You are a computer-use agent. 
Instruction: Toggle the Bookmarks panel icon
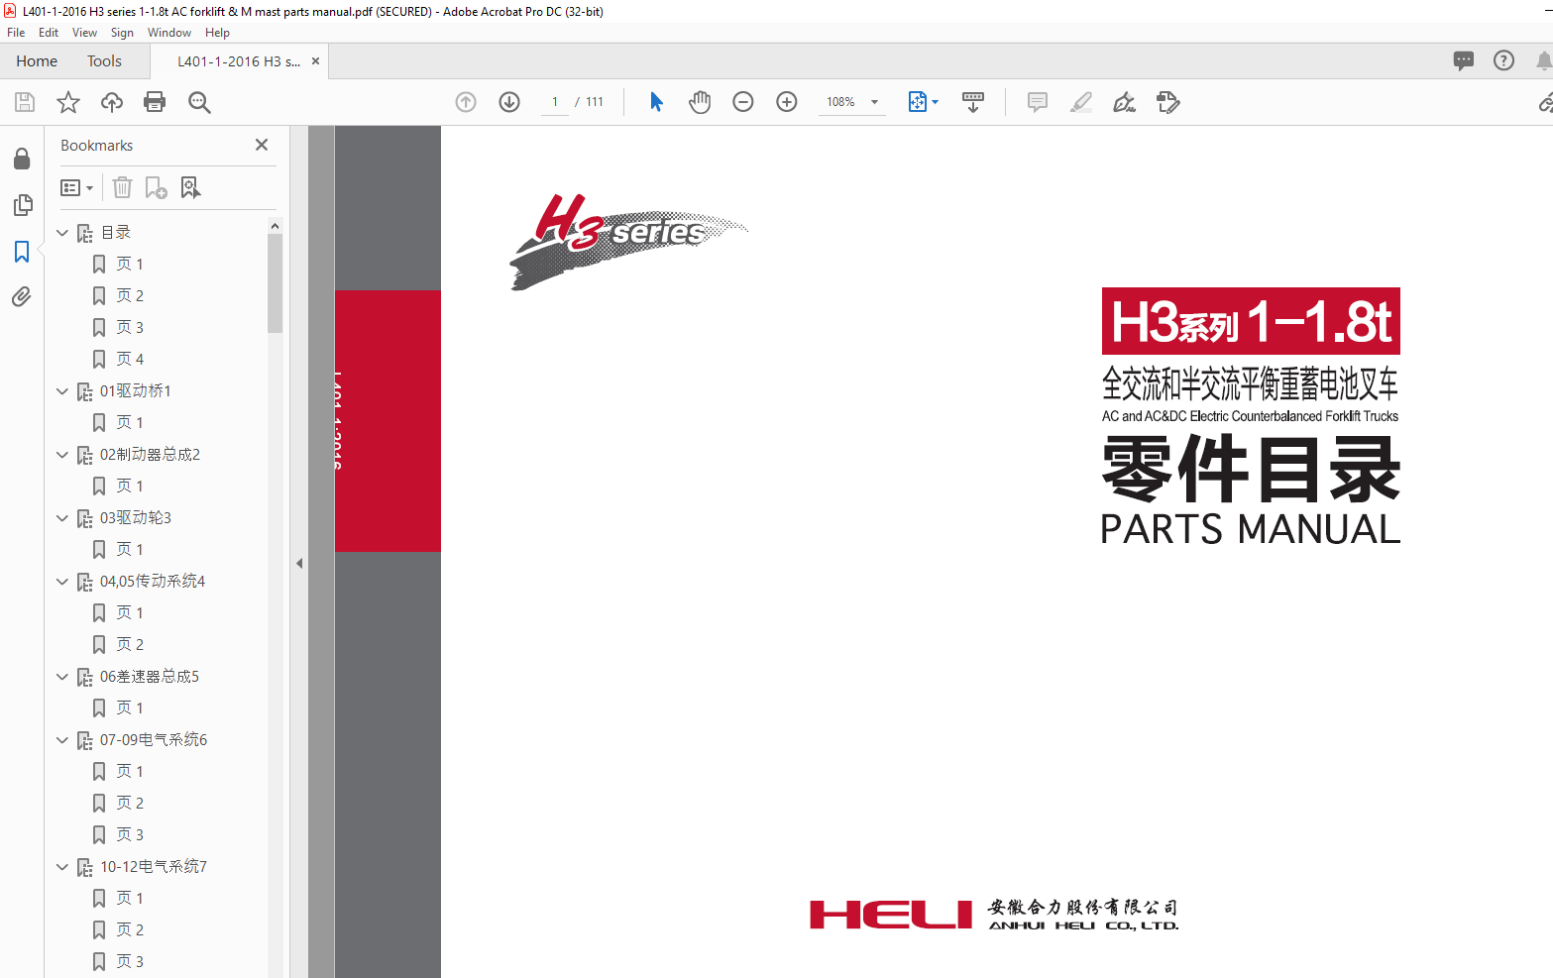click(22, 252)
